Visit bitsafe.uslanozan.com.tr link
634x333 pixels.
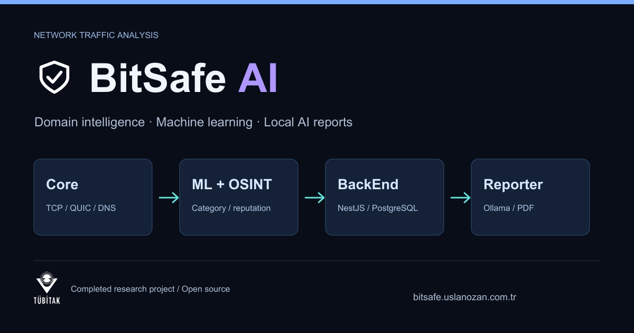(464, 297)
